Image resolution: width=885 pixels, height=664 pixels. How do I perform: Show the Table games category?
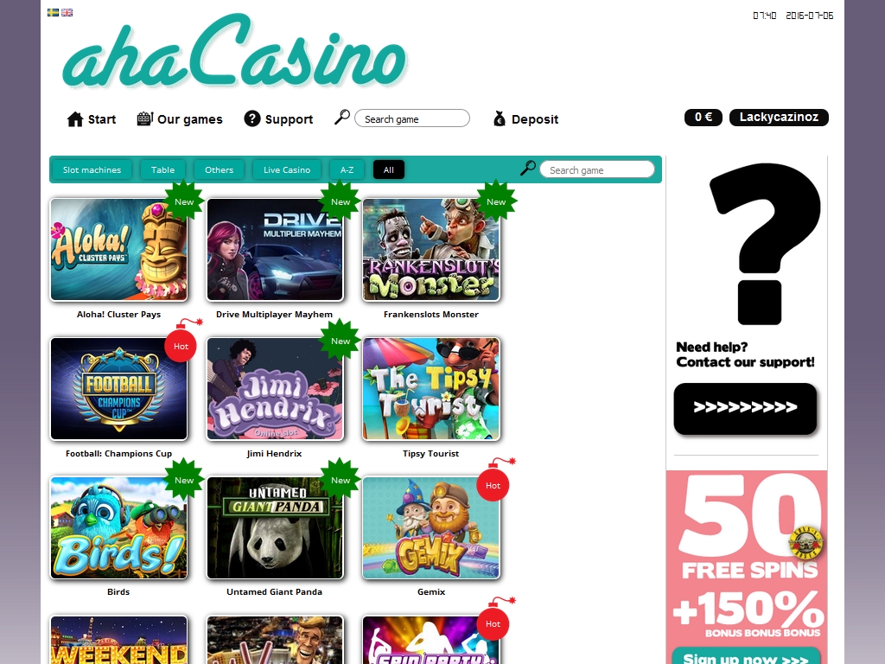coord(162,170)
